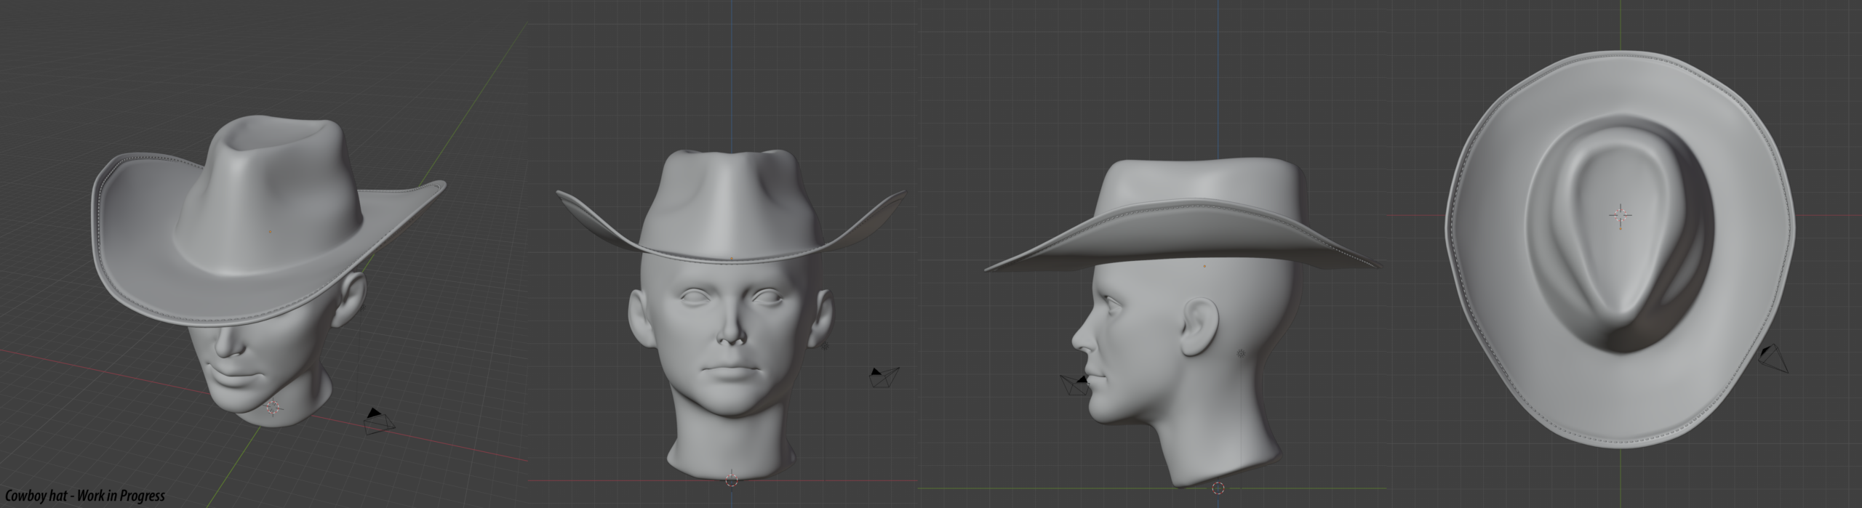1862x508 pixels.
Task: Click the 3D cursor in the top-view hat crown
Action: pyautogui.click(x=1621, y=216)
